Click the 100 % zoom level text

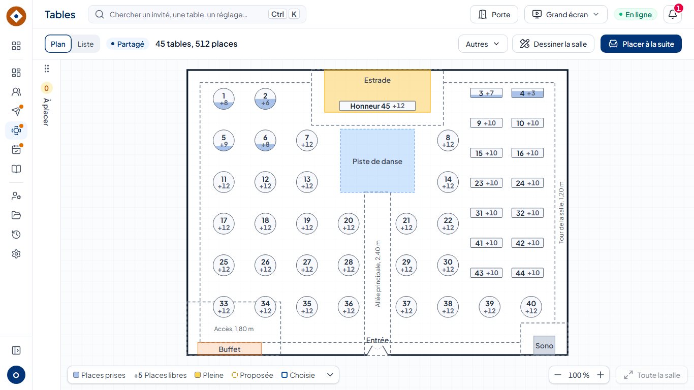[x=579, y=375]
